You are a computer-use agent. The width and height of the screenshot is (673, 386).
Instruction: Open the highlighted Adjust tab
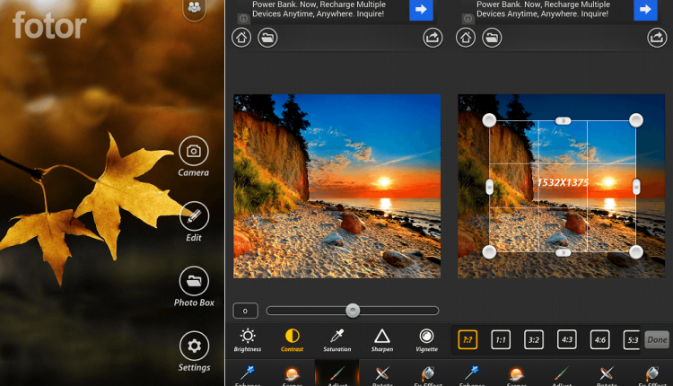(336, 374)
